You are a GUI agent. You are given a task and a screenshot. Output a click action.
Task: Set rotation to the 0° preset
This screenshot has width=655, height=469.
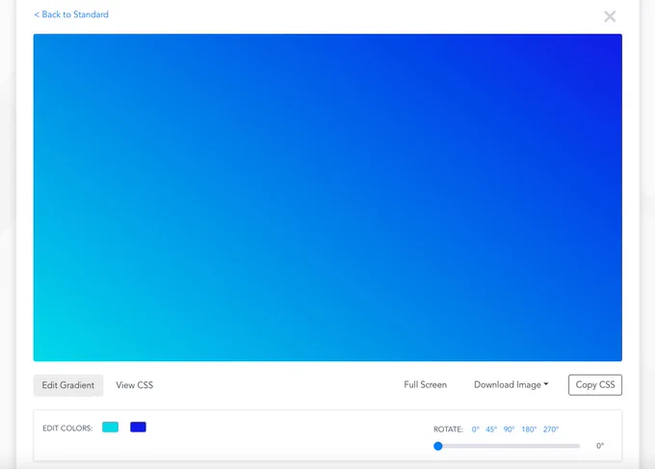(x=476, y=430)
